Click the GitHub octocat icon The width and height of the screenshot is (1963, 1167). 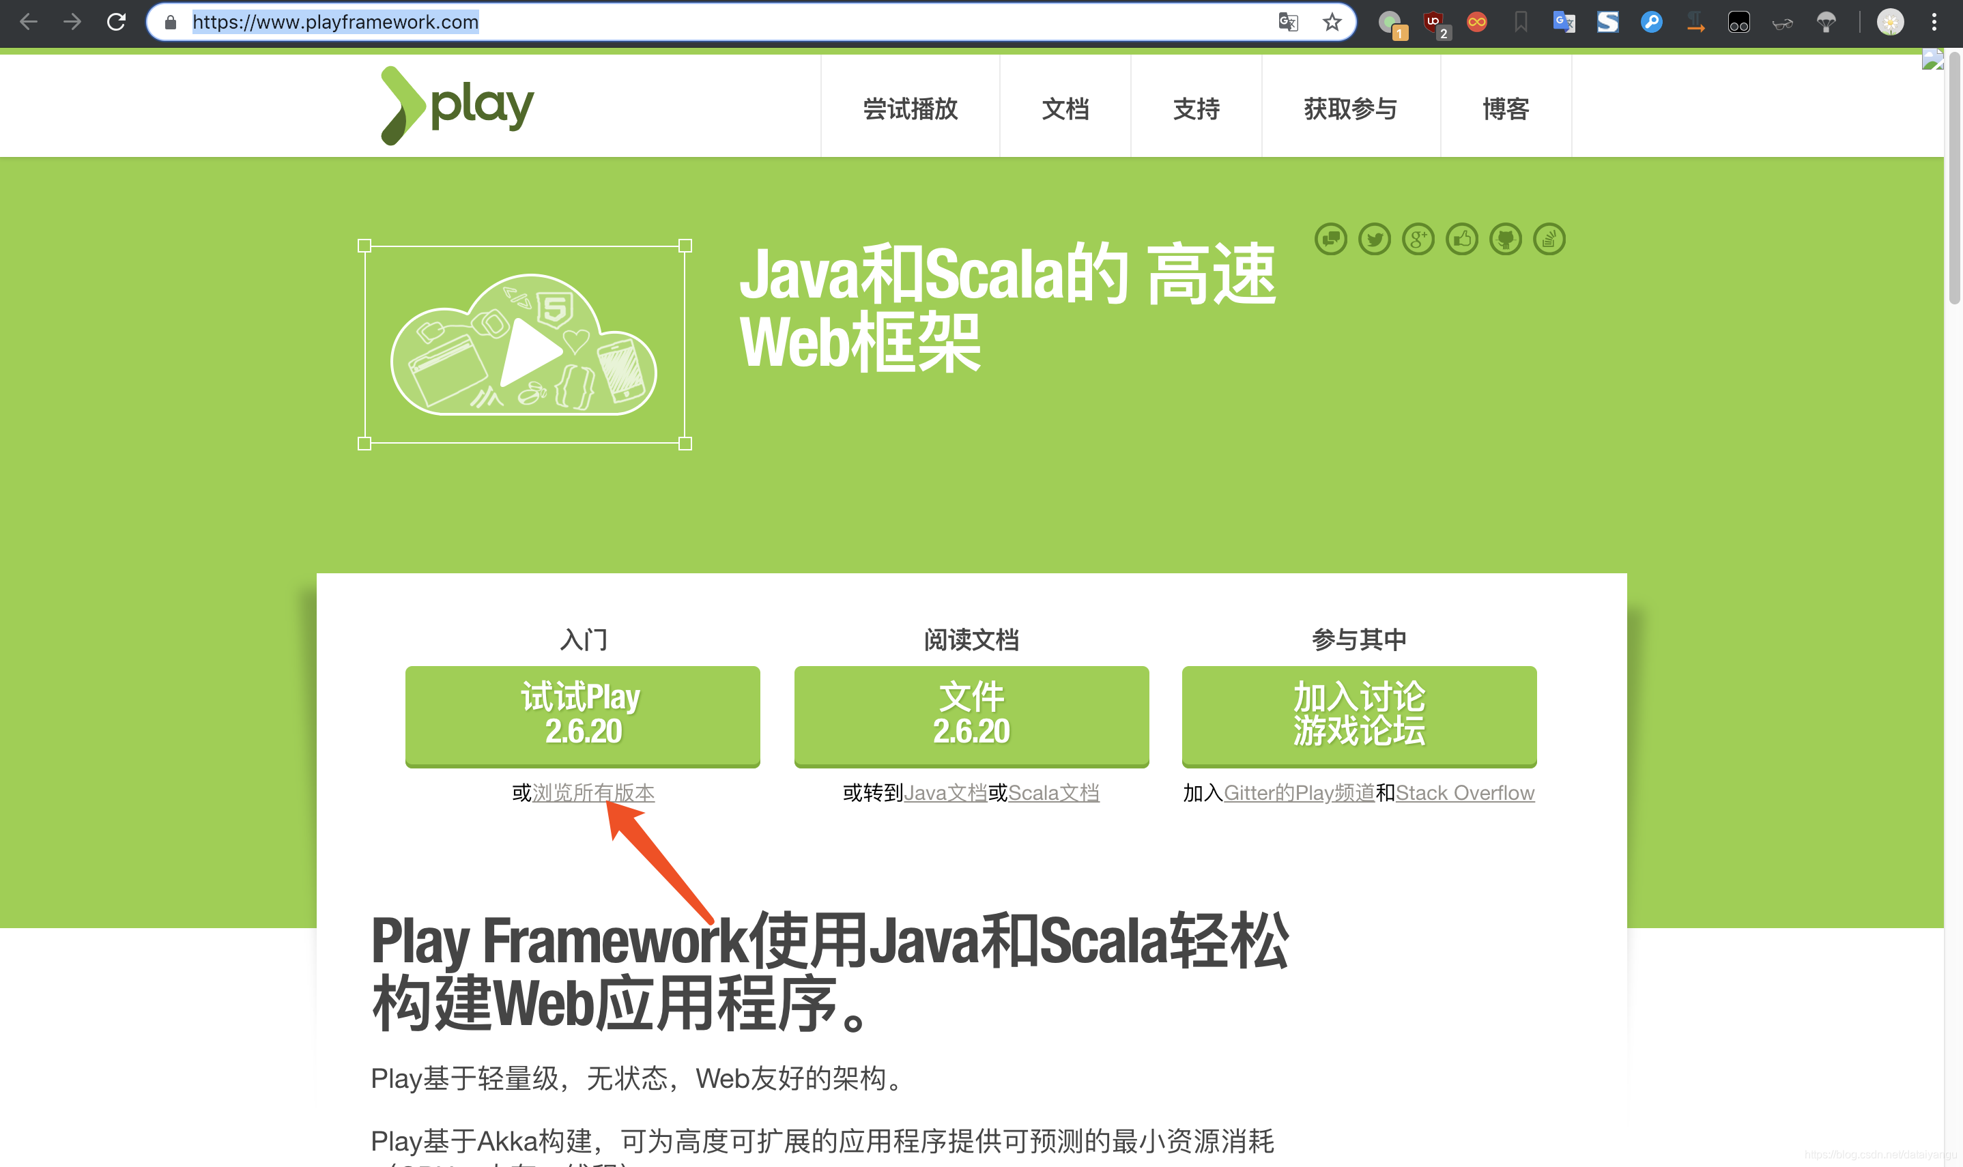point(1505,239)
